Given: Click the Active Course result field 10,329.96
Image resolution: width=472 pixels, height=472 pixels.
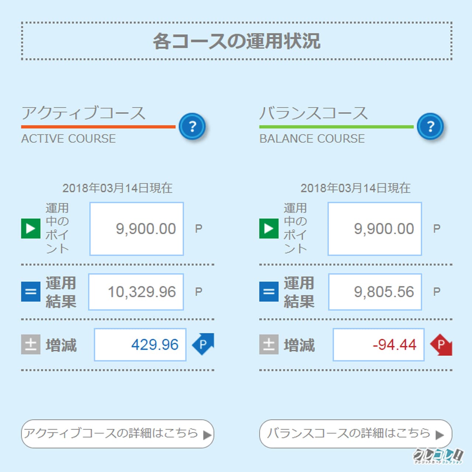Looking at the screenshot, I should (136, 292).
